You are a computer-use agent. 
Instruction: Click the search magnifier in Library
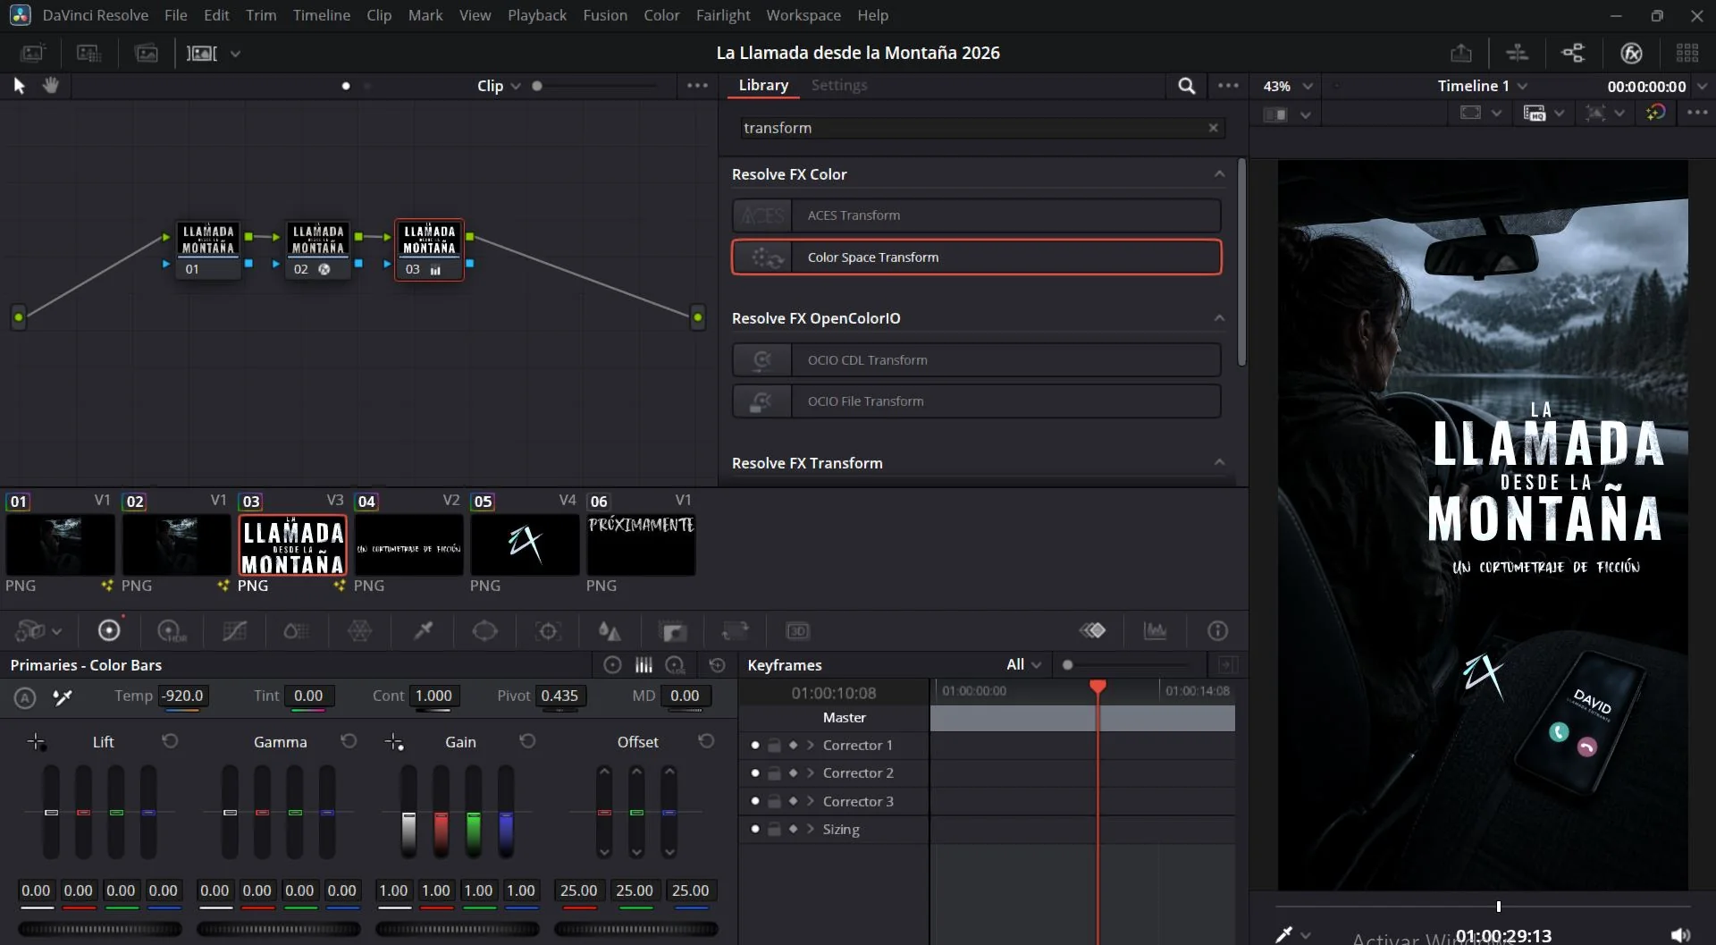point(1186,86)
